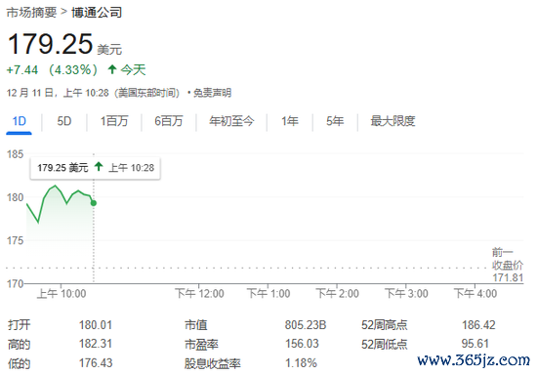Open the 最大限度 max range tab

click(392, 121)
